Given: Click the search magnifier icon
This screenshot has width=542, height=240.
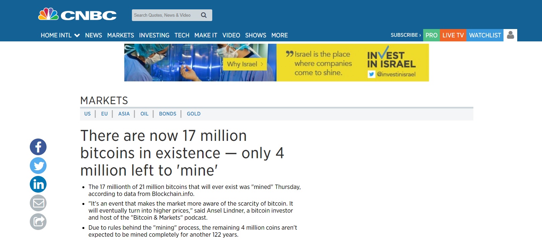Looking at the screenshot, I should coord(204,15).
